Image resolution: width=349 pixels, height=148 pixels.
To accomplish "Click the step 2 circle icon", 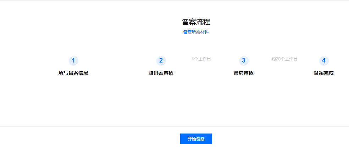I will click(161, 61).
